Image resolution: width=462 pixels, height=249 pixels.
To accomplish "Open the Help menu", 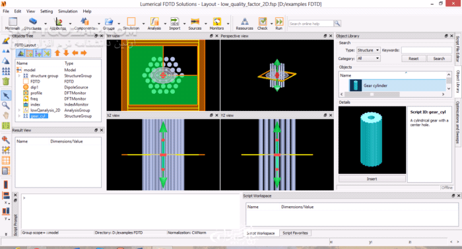I will (x=87, y=11).
